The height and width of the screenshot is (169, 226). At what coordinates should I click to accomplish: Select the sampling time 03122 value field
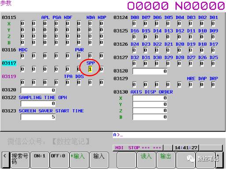38,104
